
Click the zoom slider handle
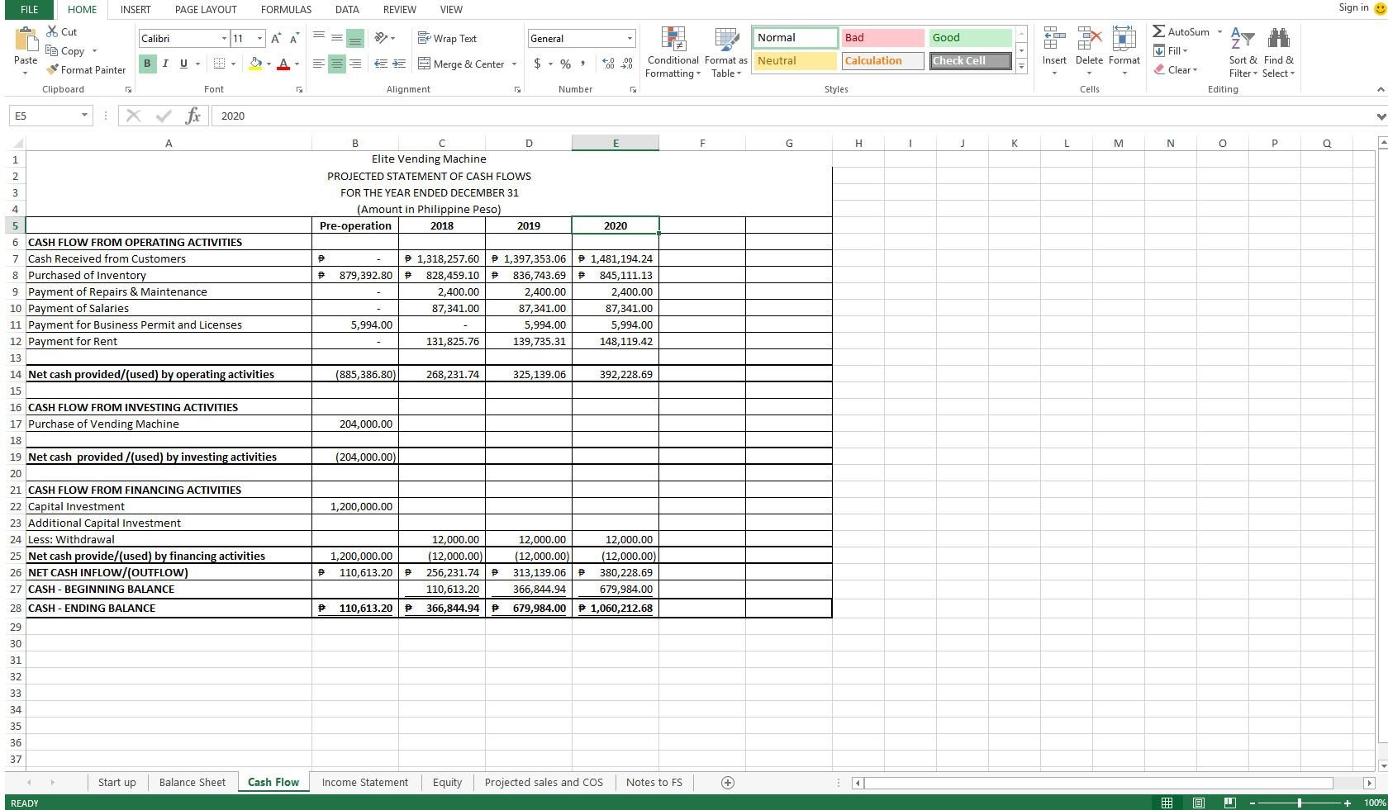click(x=1300, y=803)
